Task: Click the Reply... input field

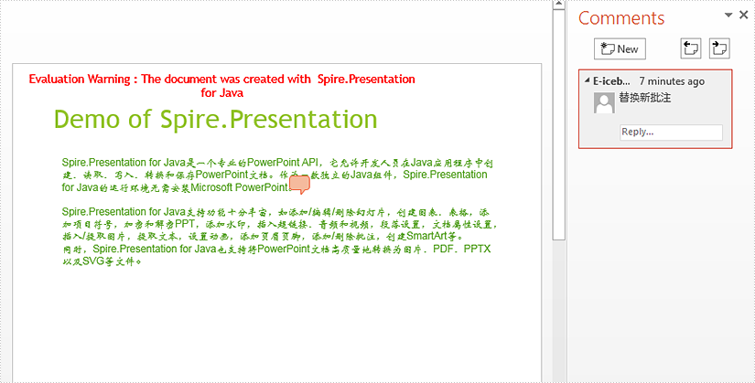Action: (x=671, y=133)
